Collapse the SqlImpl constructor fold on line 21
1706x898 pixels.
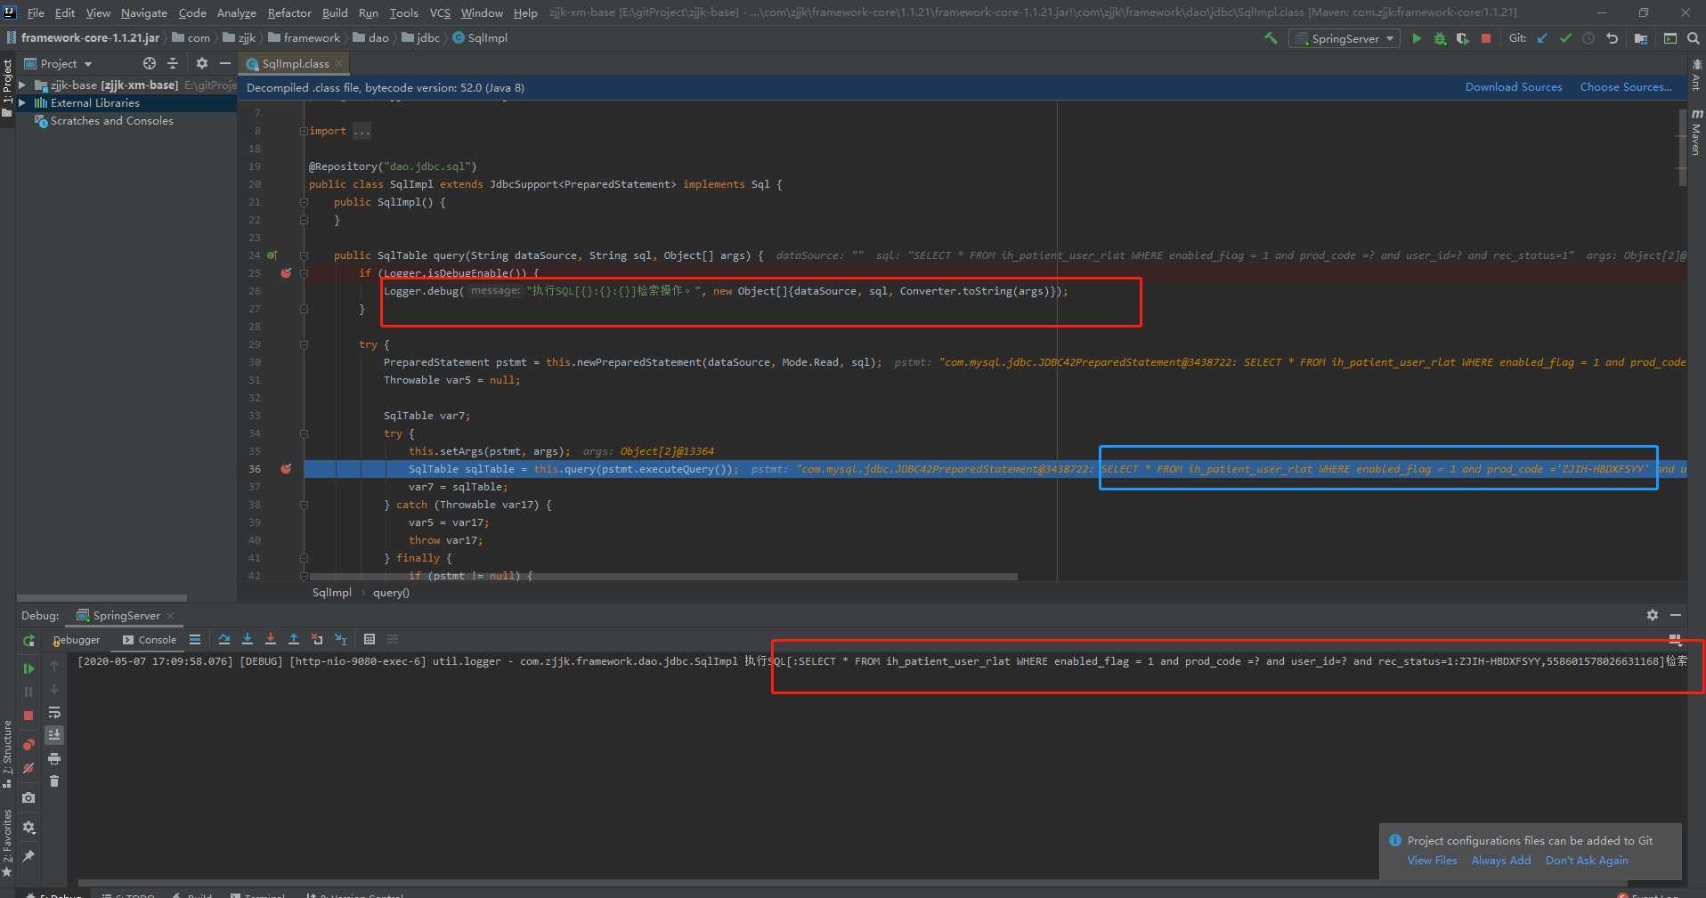[304, 202]
